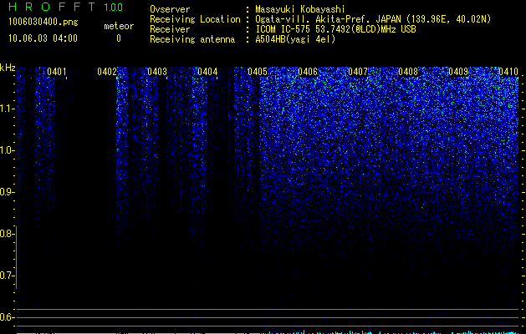The image size is (526, 334).
Task: Click the 0403 time marker
Action: (157, 72)
